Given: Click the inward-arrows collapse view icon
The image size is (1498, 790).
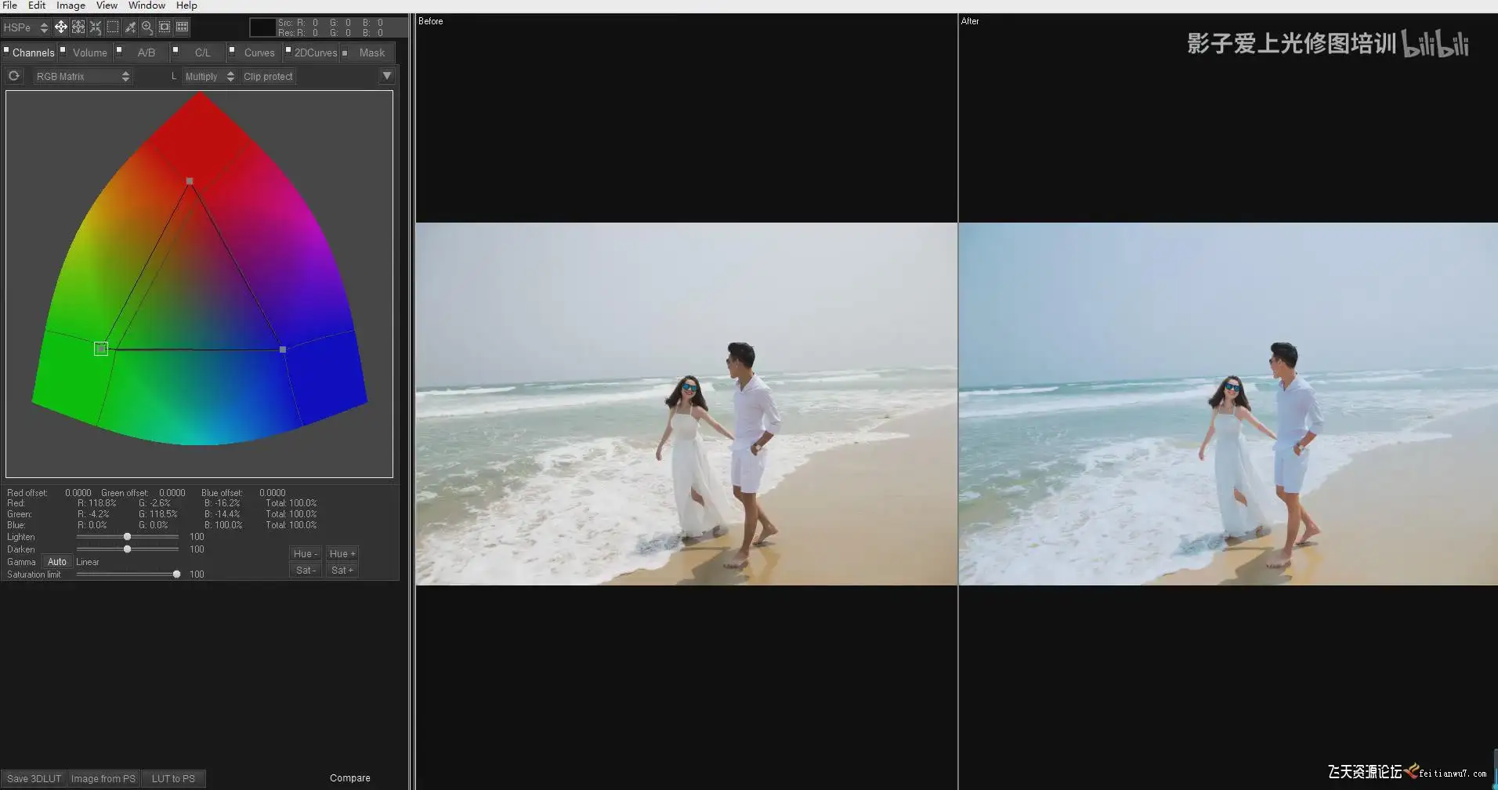Looking at the screenshot, I should click(x=96, y=27).
